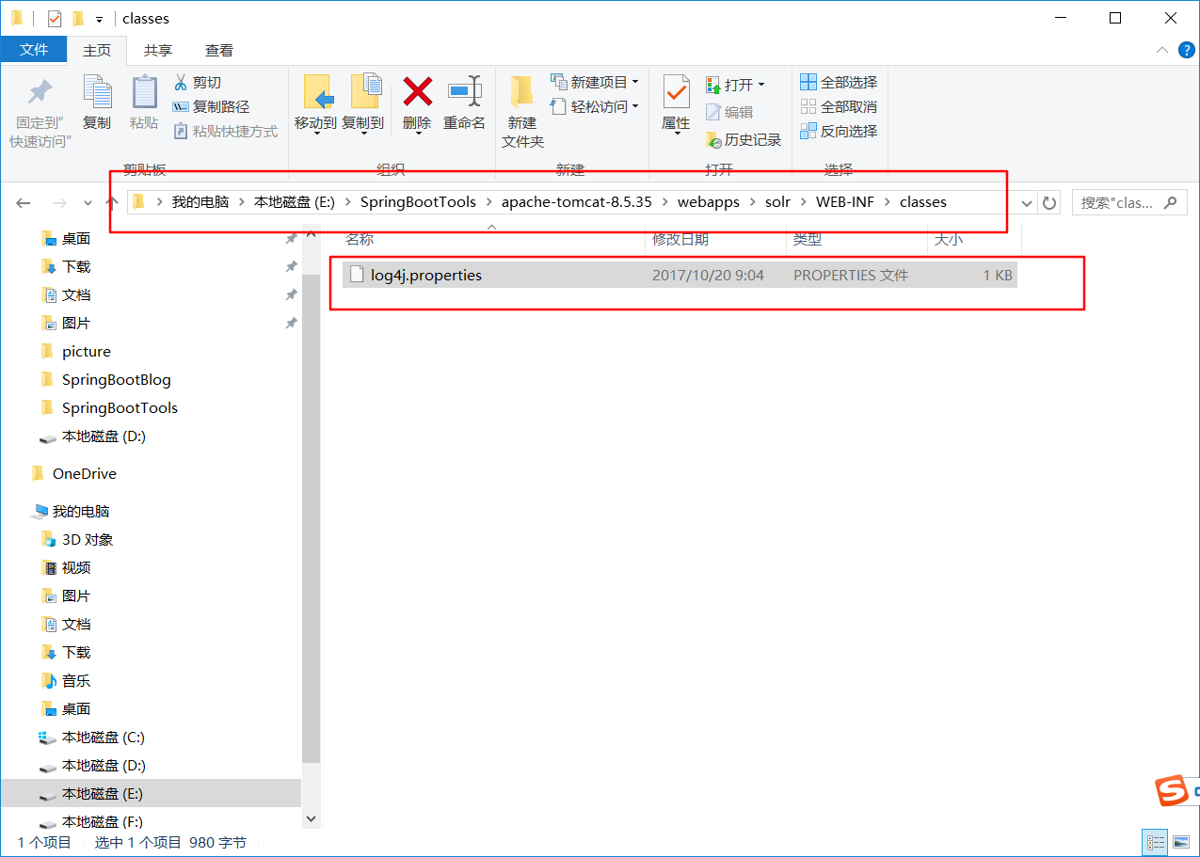The image size is (1200, 857).
Task: Create a New folder (新建文件夹)
Action: pos(522,111)
